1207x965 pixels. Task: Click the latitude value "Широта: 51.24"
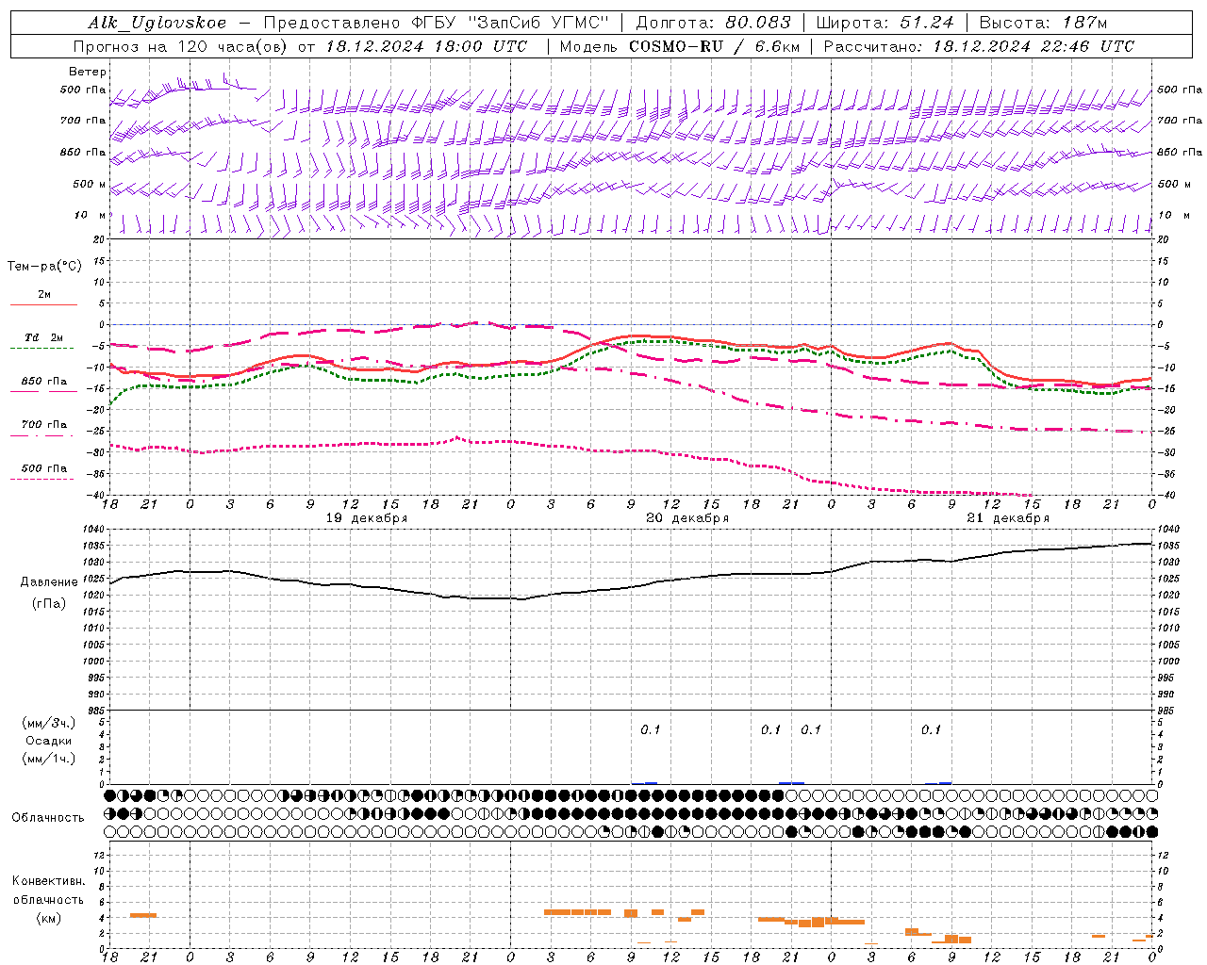point(885,23)
